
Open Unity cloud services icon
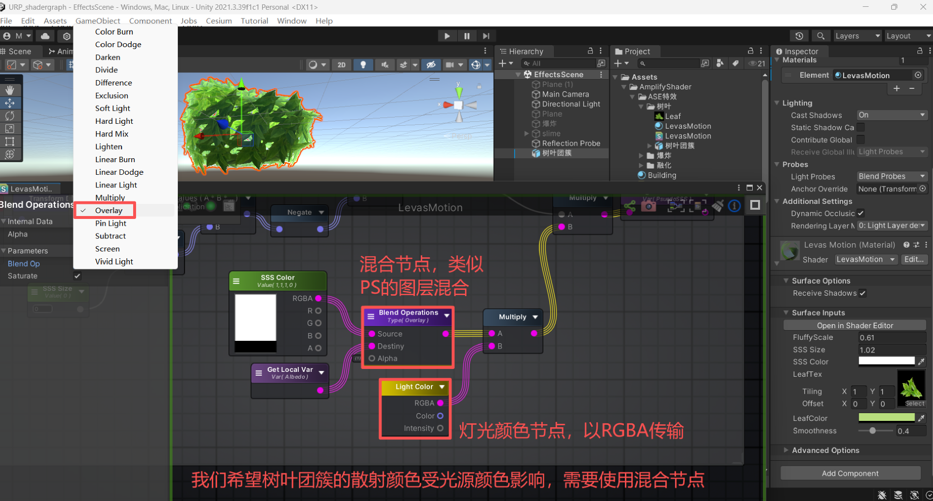45,36
